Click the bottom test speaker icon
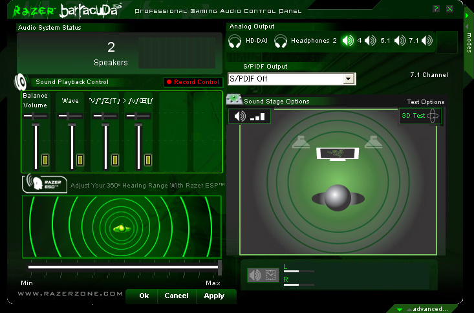This screenshot has height=313, width=474. point(255,275)
